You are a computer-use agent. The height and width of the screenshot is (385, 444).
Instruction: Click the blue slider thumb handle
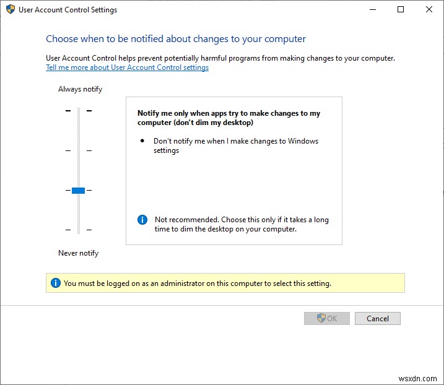pyautogui.click(x=79, y=191)
